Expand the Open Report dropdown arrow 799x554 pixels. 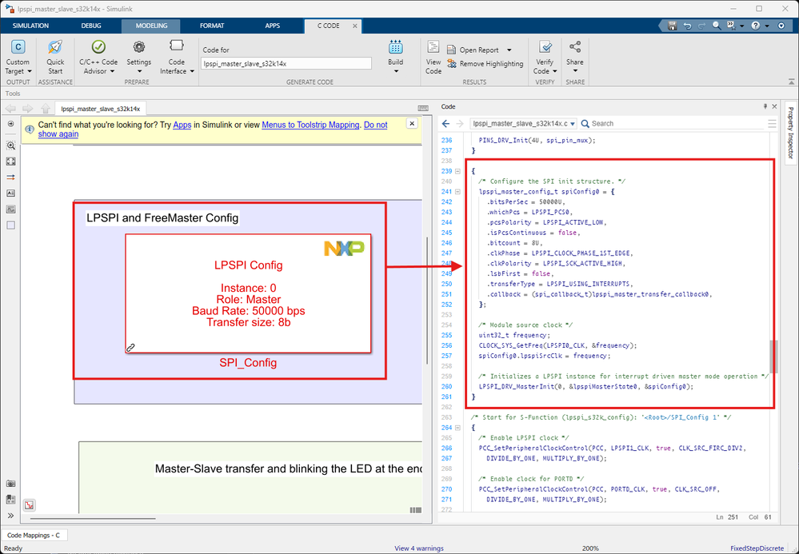[509, 50]
